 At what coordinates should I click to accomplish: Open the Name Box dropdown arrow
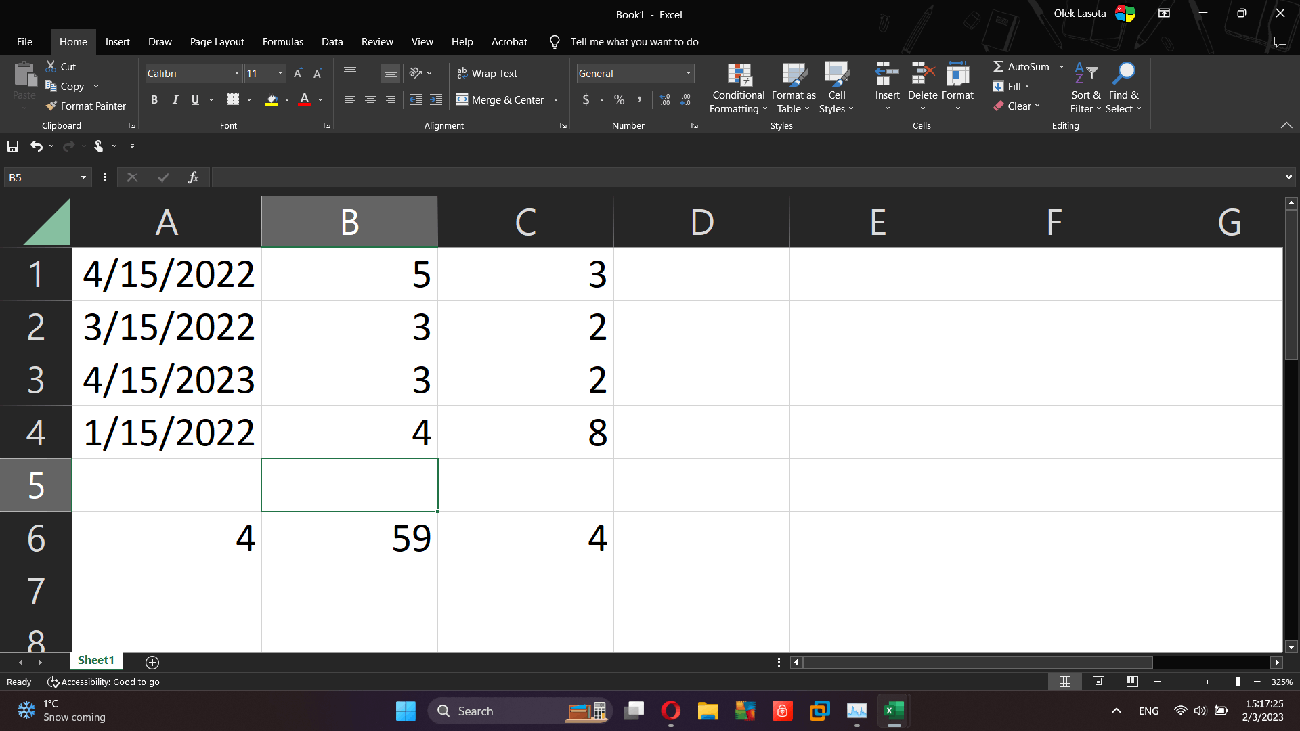pos(83,177)
